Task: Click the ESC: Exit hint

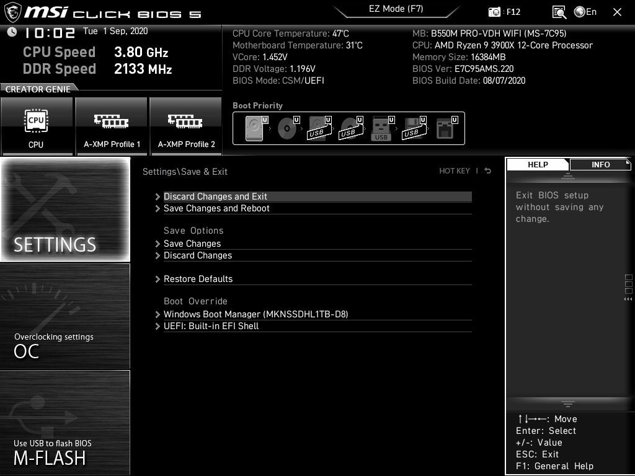Action: 537,454
